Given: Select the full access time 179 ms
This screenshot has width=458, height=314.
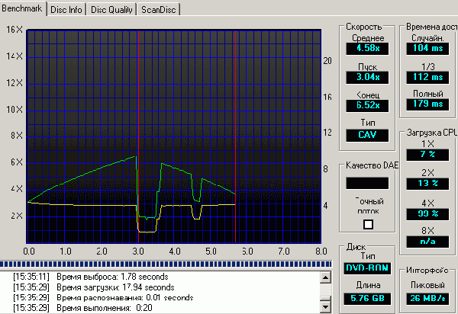Looking at the screenshot, I should (x=427, y=104).
